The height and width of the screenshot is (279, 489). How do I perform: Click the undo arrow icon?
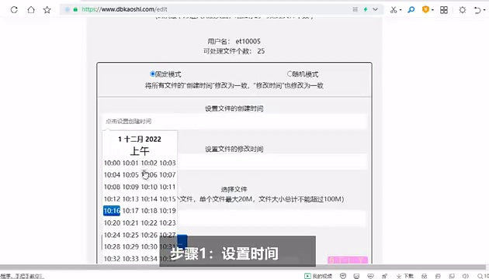coord(477,10)
